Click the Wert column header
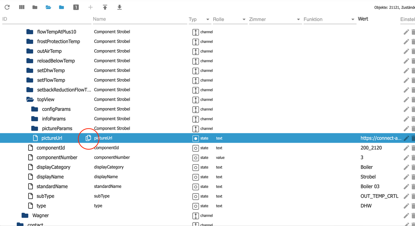 [363, 19]
